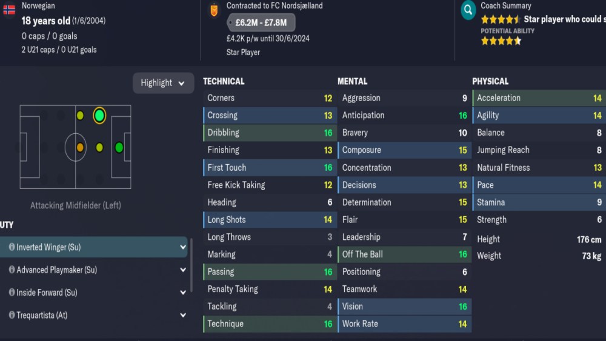Click the Norwegian flag icon
The width and height of the screenshot is (606, 341).
[x=9, y=10]
